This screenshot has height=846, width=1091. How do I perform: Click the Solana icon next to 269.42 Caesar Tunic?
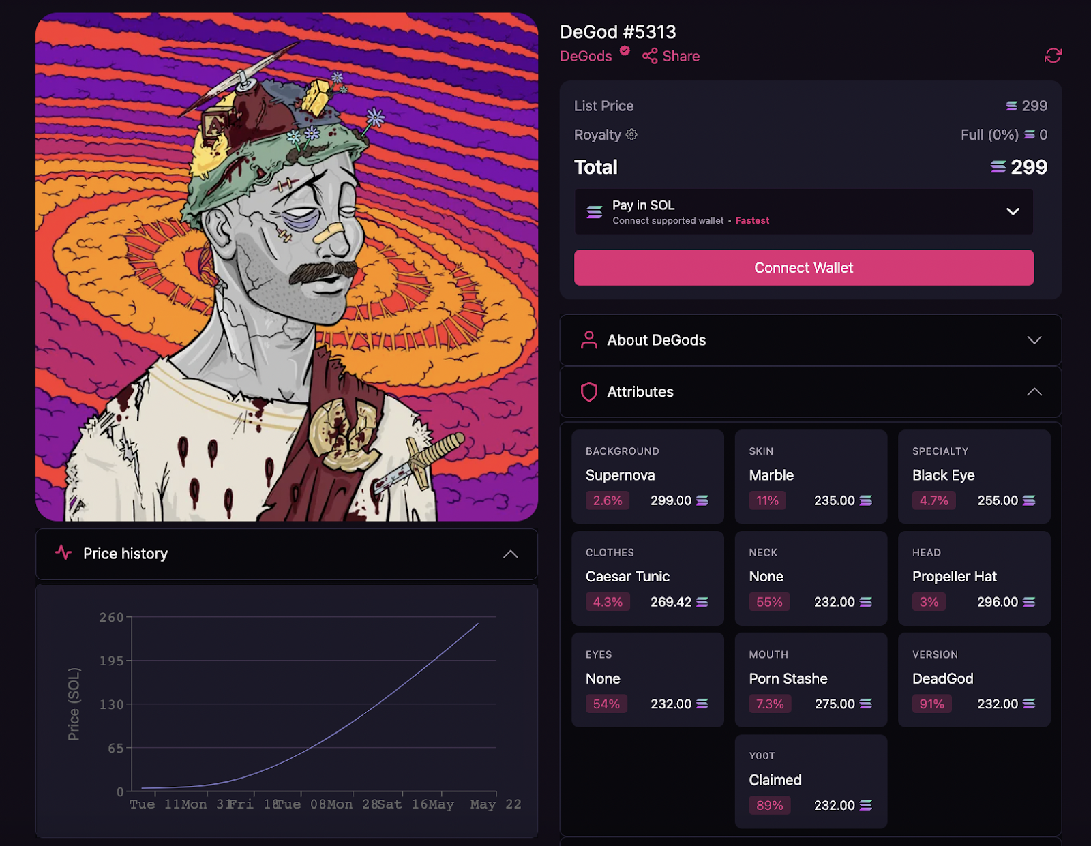click(x=702, y=602)
